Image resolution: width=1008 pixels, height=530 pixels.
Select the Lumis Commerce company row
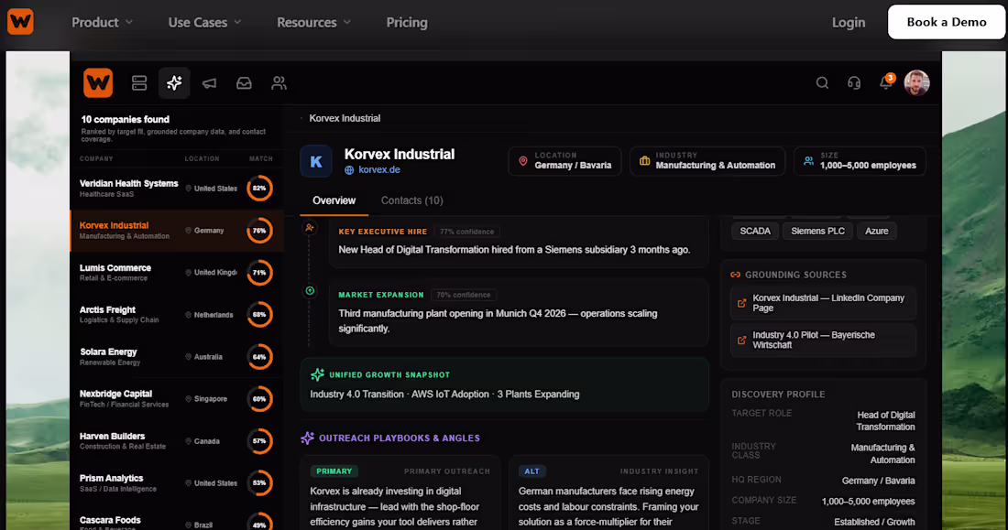tap(177, 273)
